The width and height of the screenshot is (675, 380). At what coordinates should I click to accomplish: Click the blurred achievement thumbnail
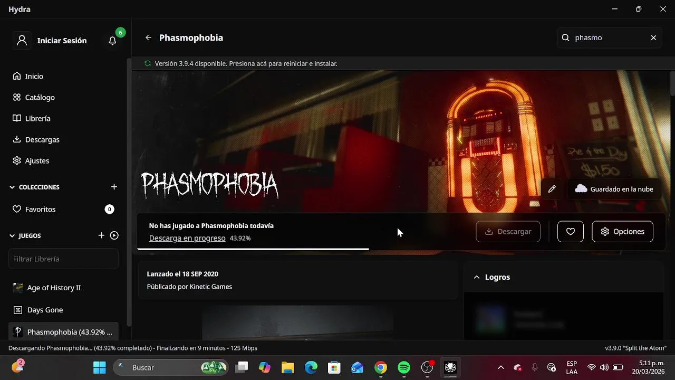pos(490,318)
